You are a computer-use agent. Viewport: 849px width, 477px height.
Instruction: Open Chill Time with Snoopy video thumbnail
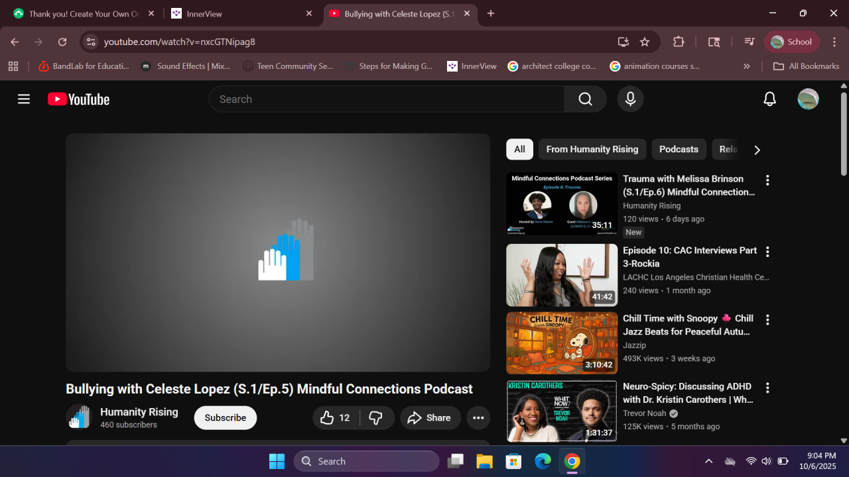point(561,343)
